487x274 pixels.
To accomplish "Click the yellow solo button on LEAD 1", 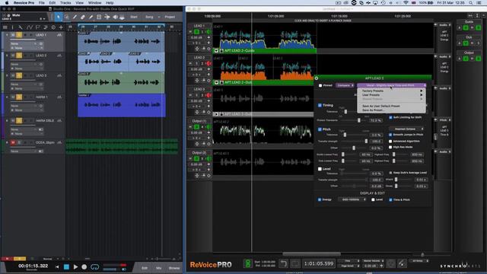I will pyautogui.click(x=19, y=35).
